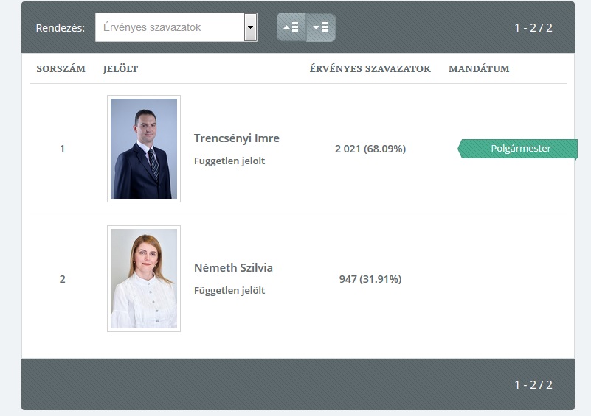The height and width of the screenshot is (416, 591).
Task: Click the bottom pagination text 1 - 2 / 2
Action: [533, 385]
